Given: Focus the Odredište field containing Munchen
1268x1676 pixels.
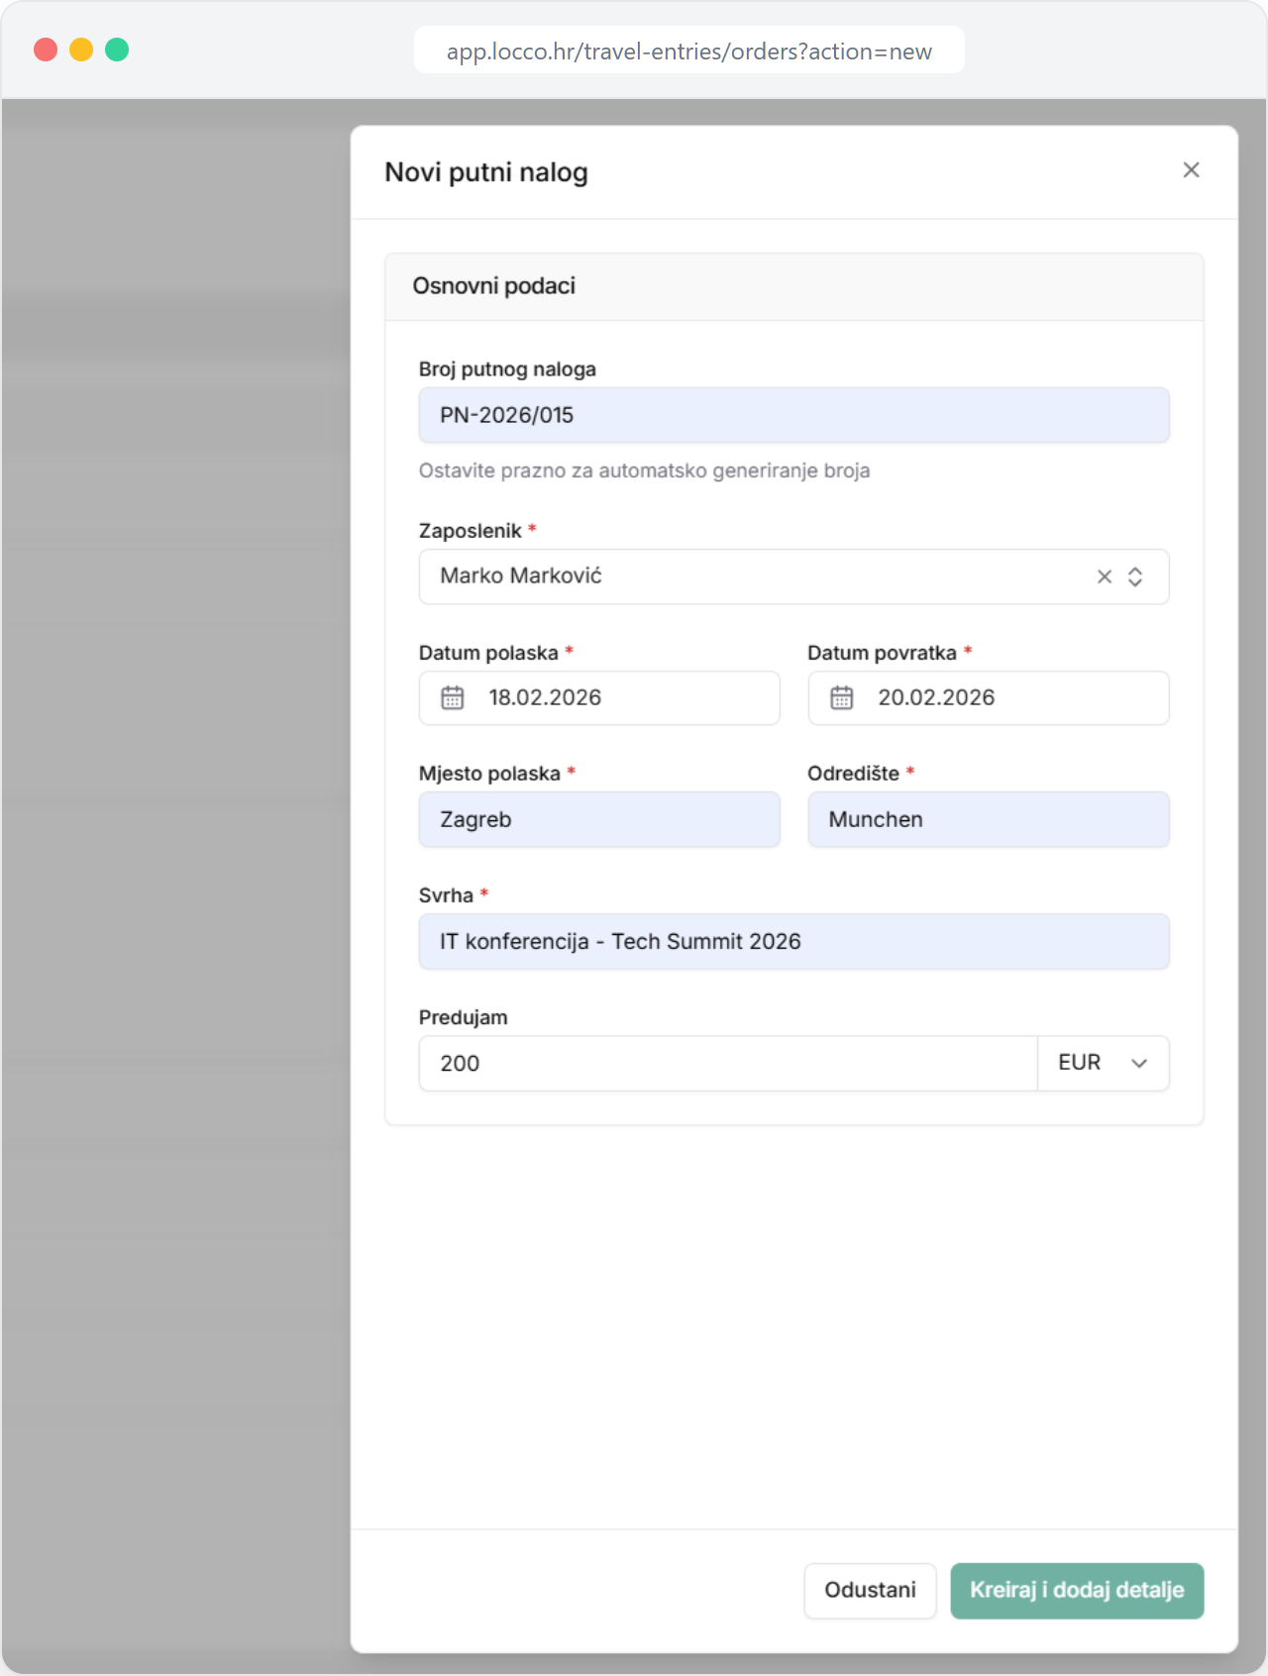Looking at the screenshot, I should [988, 819].
